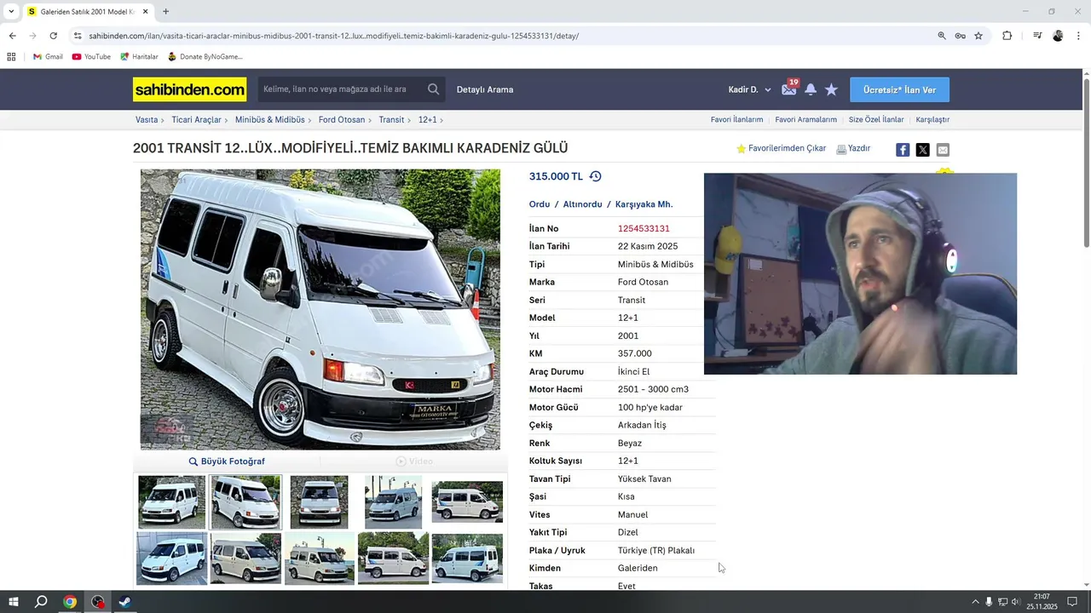Image resolution: width=1091 pixels, height=613 pixels.
Task: Open the Chrome three-dot menu
Action: [1079, 36]
